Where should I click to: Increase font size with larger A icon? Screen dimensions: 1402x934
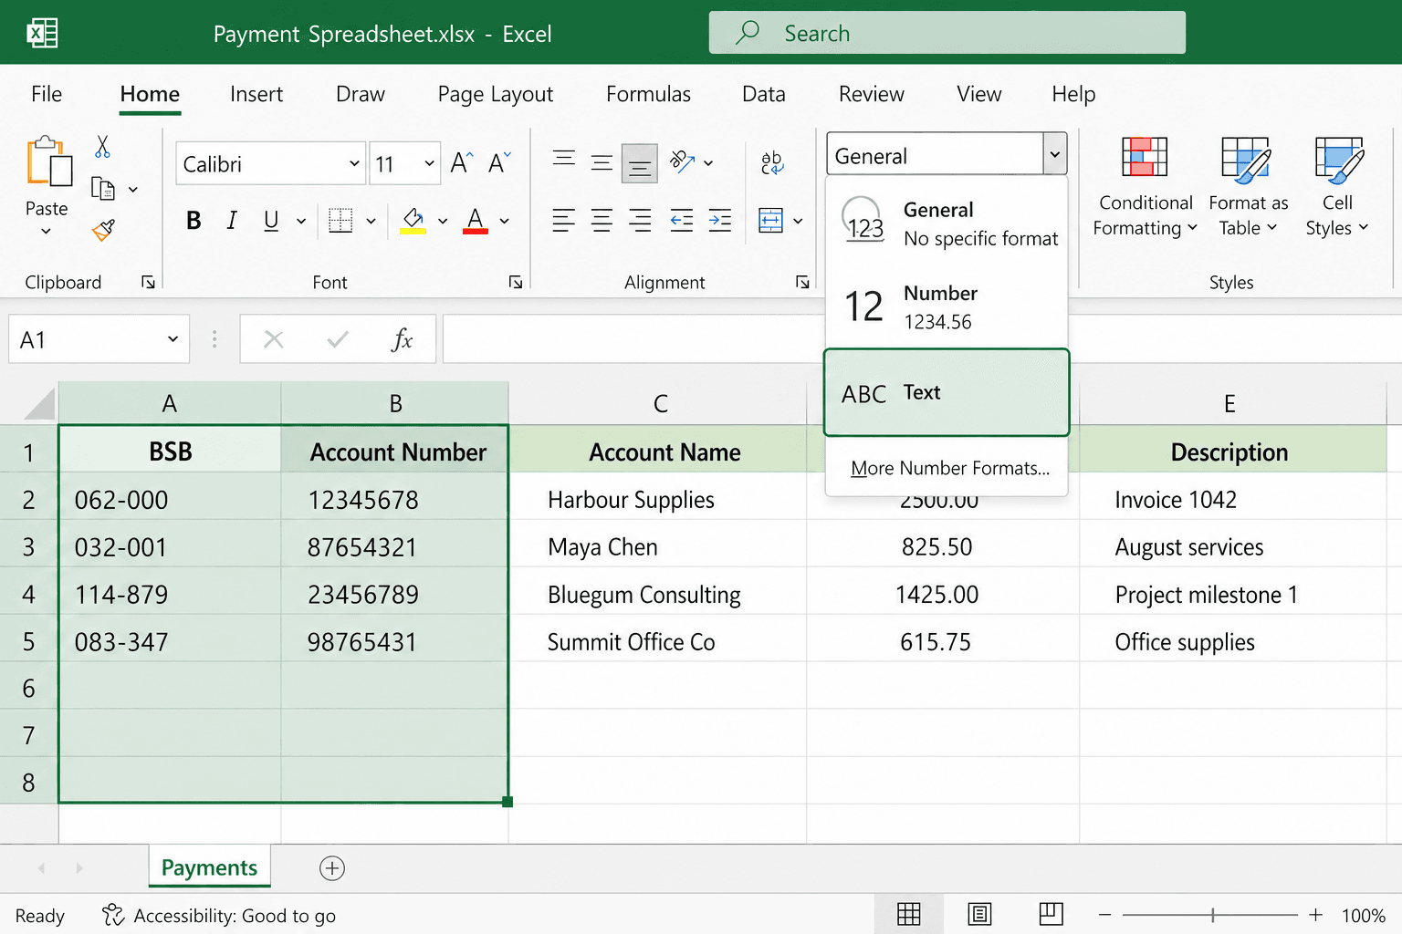coord(462,163)
